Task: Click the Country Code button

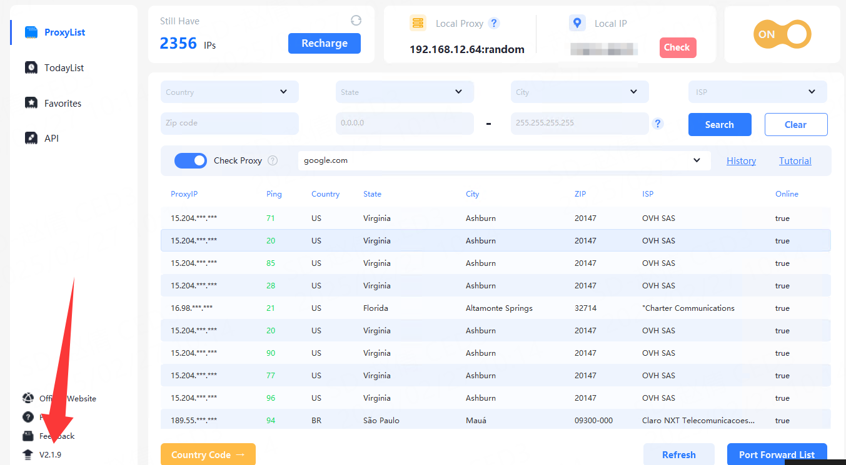Action: pyautogui.click(x=208, y=454)
